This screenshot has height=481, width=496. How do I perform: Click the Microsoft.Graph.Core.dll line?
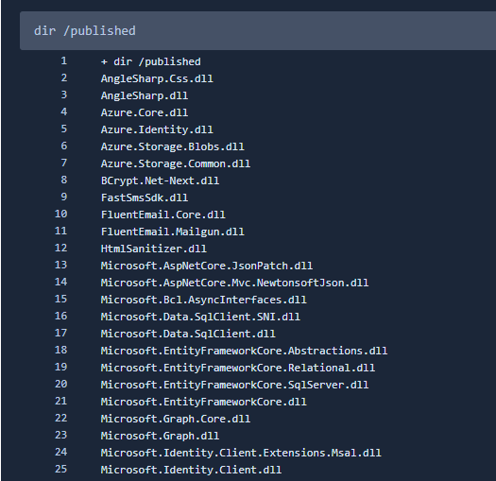coord(176,419)
